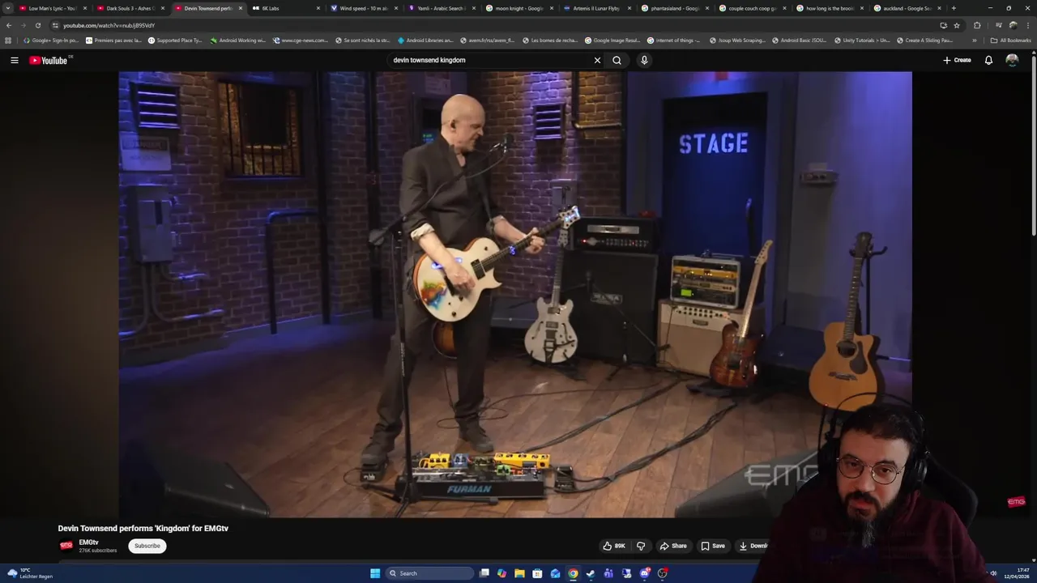Open the 'Android Working wi...' bookmark
This screenshot has width=1037, height=583.
coord(238,40)
